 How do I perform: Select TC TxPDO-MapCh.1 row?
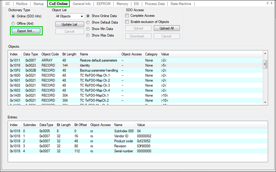(135, 95)
